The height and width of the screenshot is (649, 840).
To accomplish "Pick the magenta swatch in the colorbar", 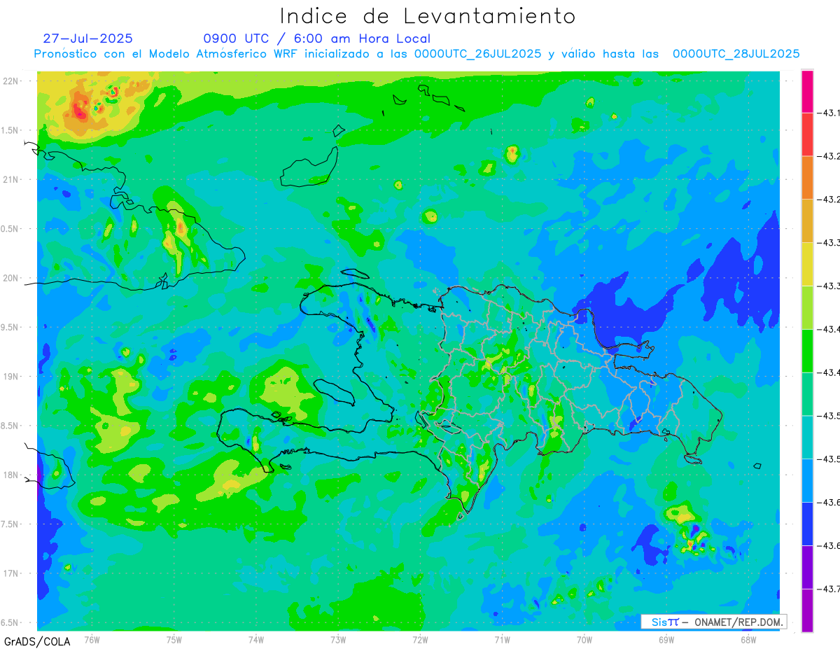I will pyautogui.click(x=807, y=91).
